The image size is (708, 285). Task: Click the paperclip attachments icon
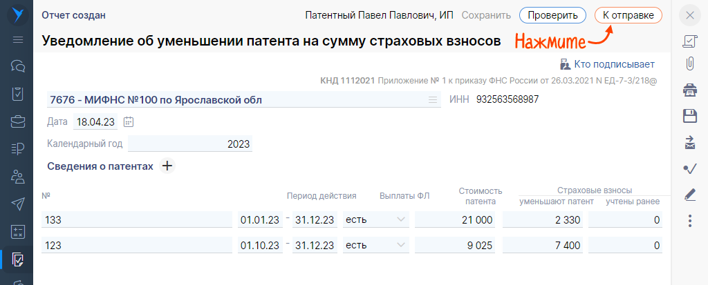tap(689, 64)
